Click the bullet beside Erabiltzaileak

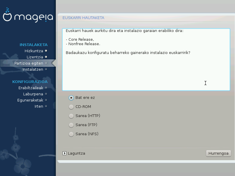click(x=46, y=87)
